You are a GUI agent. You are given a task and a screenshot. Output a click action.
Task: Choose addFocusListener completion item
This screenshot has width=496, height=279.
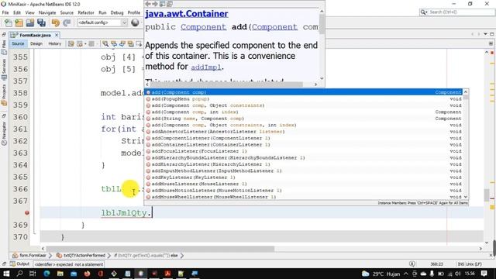pos(304,151)
